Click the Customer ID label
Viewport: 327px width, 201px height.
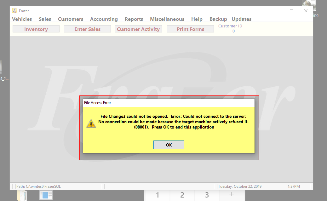coord(230,26)
